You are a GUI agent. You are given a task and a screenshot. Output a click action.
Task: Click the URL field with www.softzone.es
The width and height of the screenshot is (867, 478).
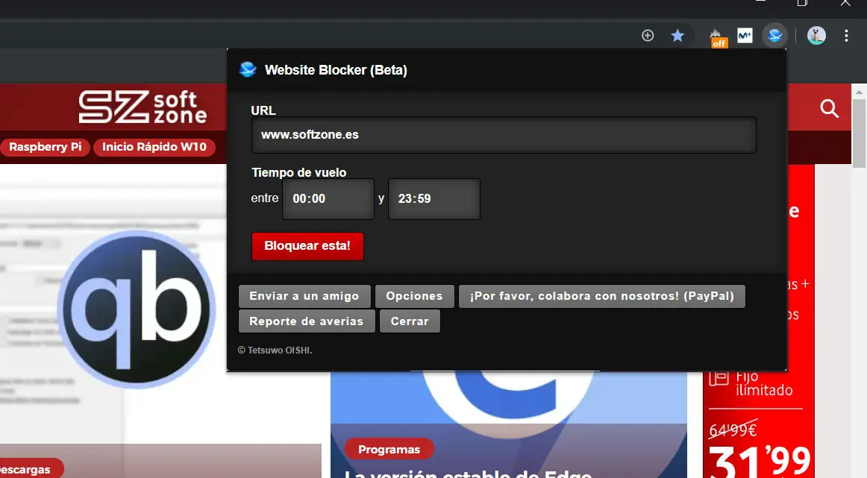(504, 135)
